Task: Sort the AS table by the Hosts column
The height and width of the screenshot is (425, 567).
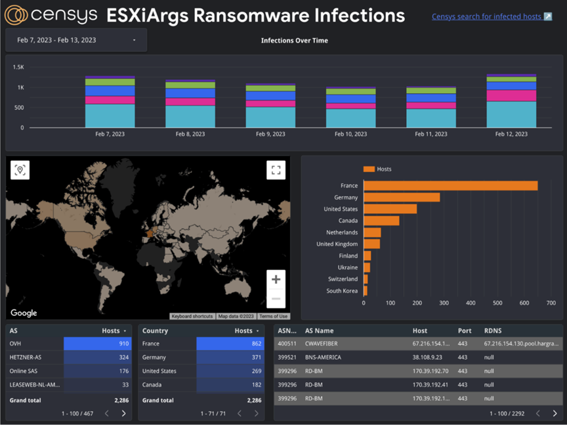Action: [114, 330]
